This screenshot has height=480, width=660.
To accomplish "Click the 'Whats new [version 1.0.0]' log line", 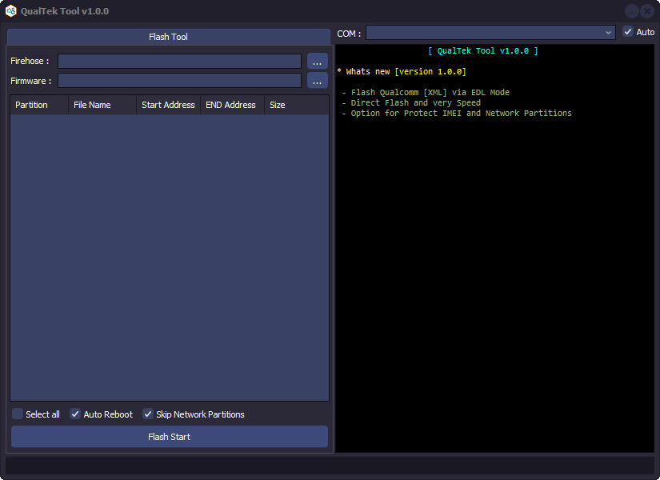I will coord(402,71).
